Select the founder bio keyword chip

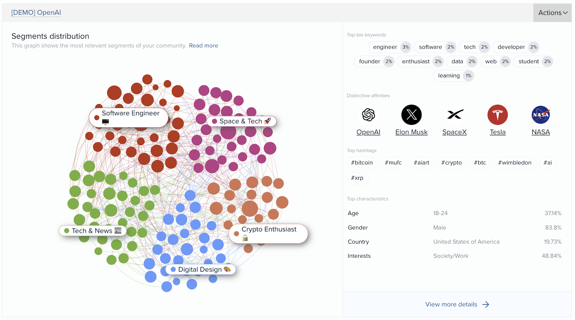pyautogui.click(x=369, y=61)
